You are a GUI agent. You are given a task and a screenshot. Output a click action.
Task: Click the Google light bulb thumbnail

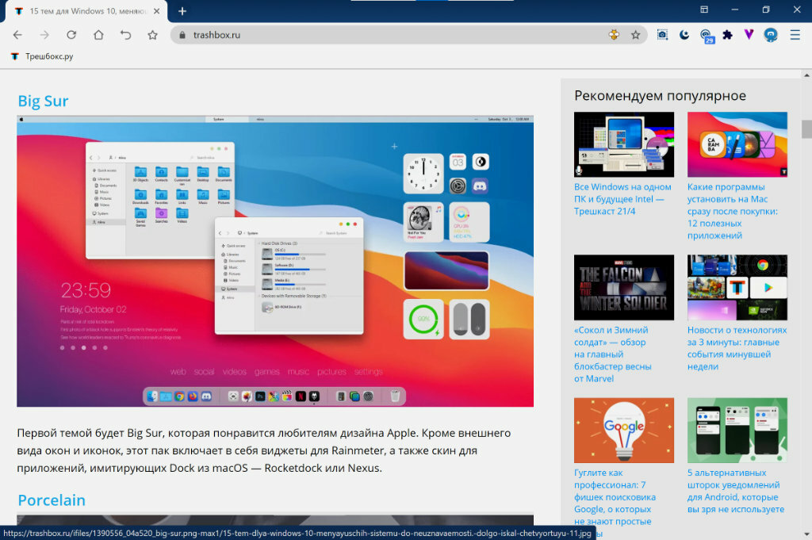(624, 431)
